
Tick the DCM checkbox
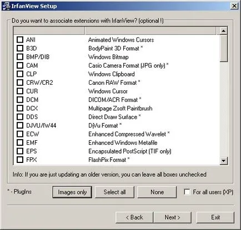click(20, 100)
